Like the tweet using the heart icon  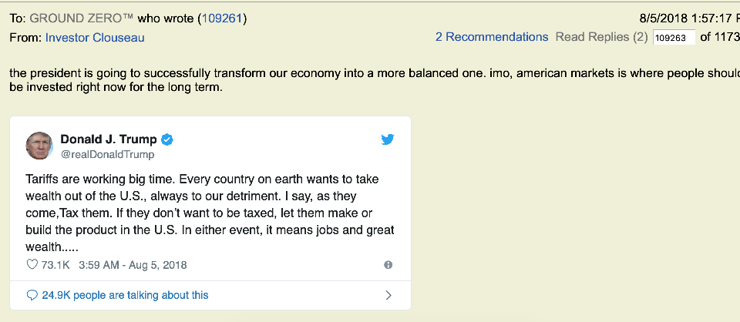(x=32, y=265)
